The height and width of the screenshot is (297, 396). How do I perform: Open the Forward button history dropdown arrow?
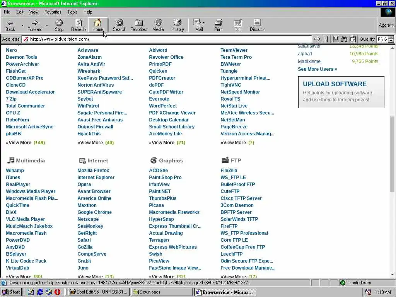(x=47, y=25)
